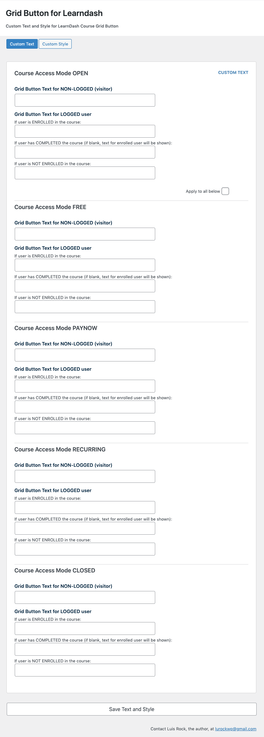Focus the OPEN mode NOT ENROLLED text field

(x=85, y=173)
